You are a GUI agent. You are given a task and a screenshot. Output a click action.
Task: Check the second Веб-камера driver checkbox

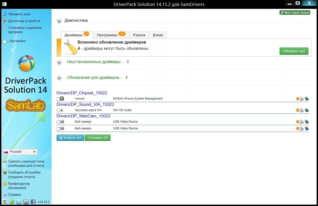[58, 129]
